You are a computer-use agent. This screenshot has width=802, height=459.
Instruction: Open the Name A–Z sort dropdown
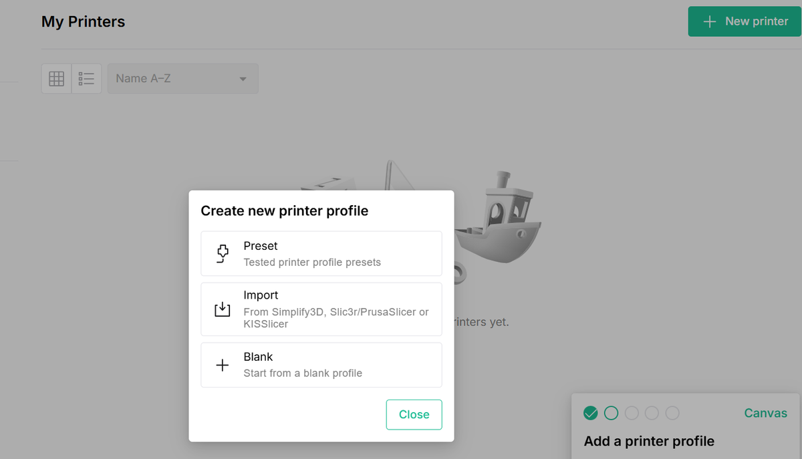point(182,79)
